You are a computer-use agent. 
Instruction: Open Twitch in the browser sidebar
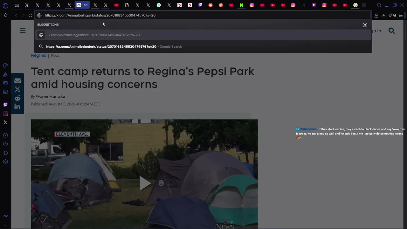[5, 105]
